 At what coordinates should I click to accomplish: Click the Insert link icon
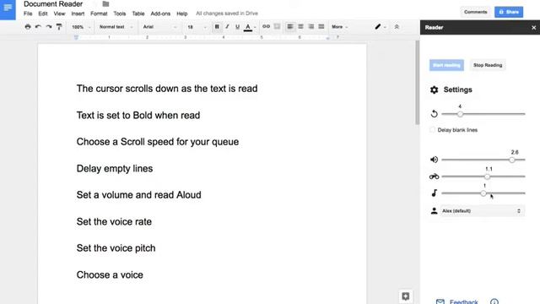[266, 26]
